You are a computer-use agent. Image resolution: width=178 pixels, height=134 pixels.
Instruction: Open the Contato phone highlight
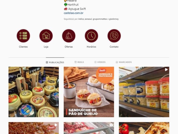[114, 36]
